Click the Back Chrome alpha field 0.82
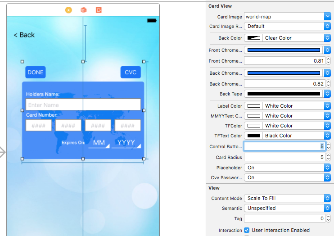This screenshot has width=334, height=236. pyautogui.click(x=284, y=84)
